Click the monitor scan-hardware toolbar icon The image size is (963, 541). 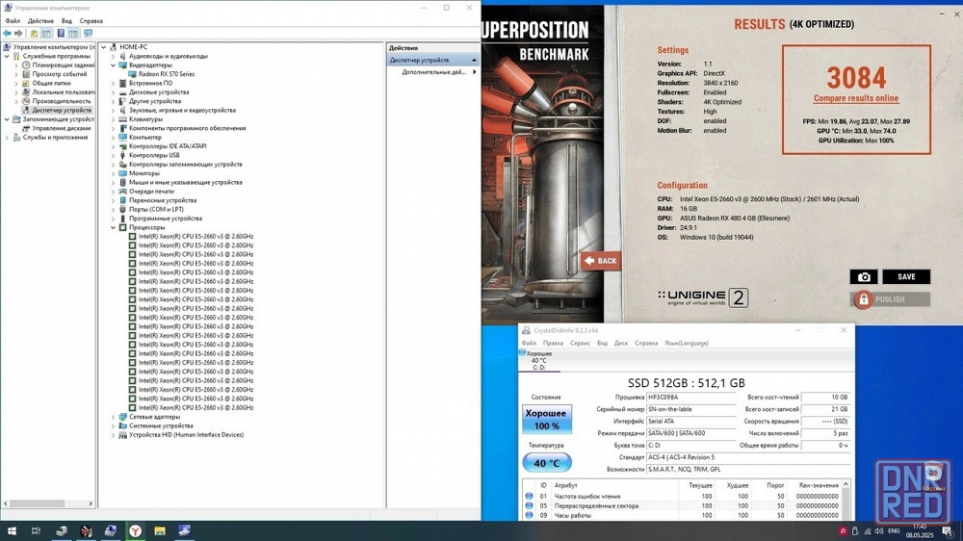tap(88, 33)
